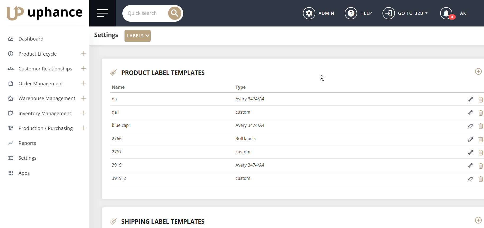Click the Help question mark icon

click(x=351, y=13)
